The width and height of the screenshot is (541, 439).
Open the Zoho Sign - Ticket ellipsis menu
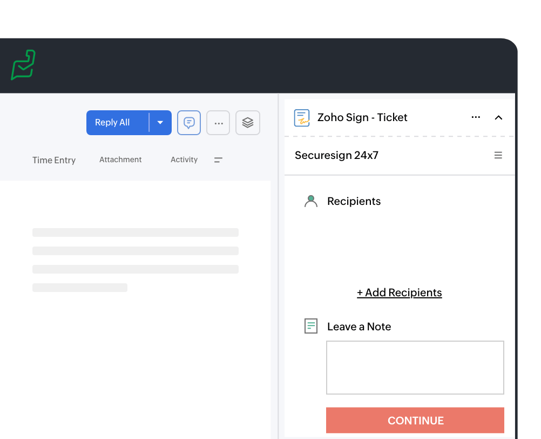[x=476, y=117]
